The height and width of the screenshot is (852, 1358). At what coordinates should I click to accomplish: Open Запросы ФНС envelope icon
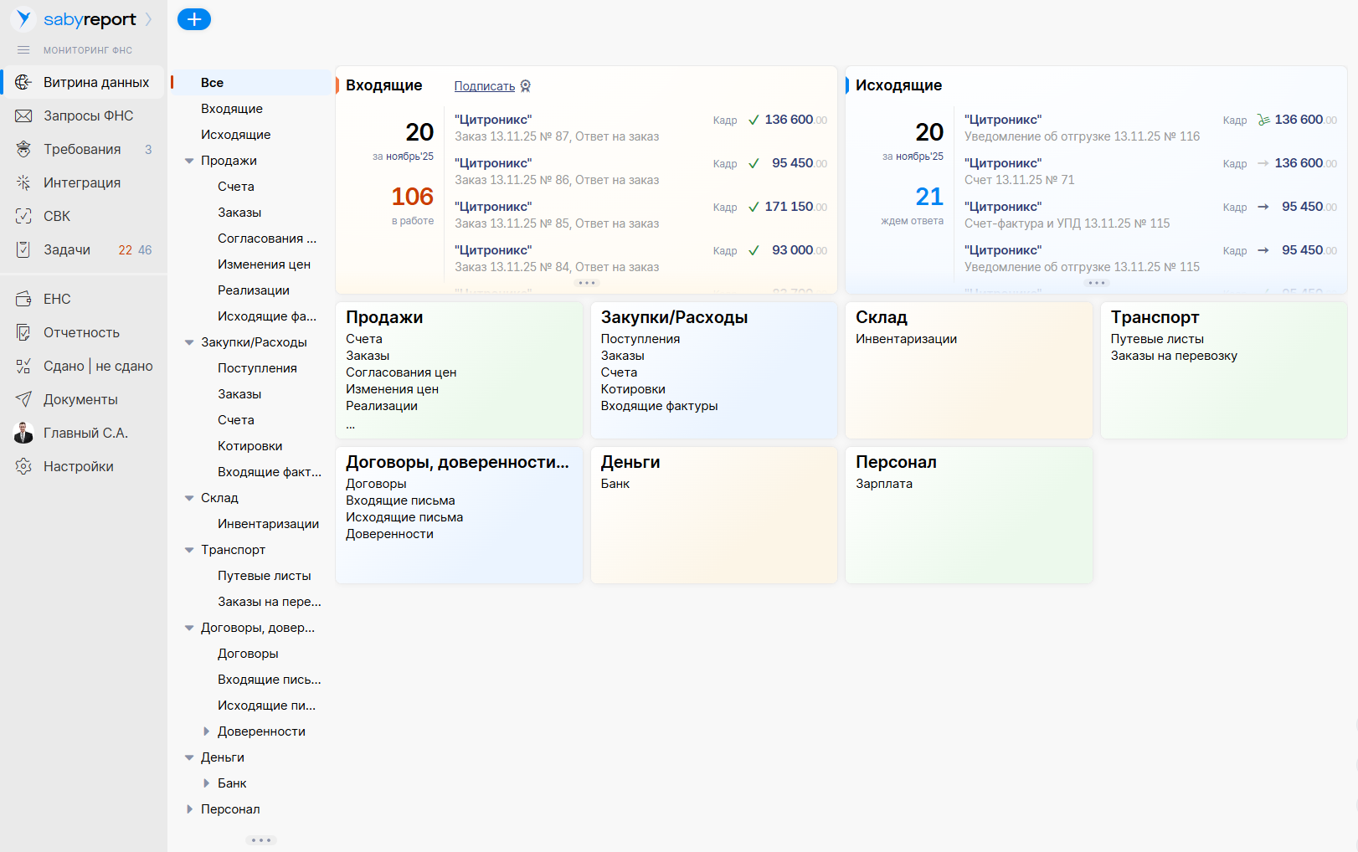pos(23,115)
